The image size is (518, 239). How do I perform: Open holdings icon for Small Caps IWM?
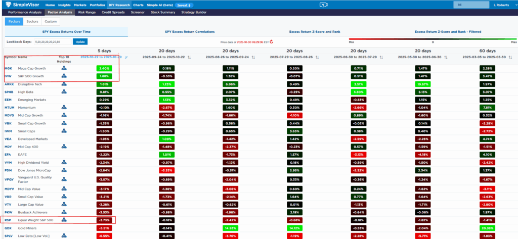pyautogui.click(x=64, y=132)
